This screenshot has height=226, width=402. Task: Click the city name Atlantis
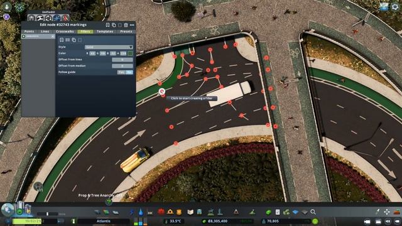click(103, 221)
